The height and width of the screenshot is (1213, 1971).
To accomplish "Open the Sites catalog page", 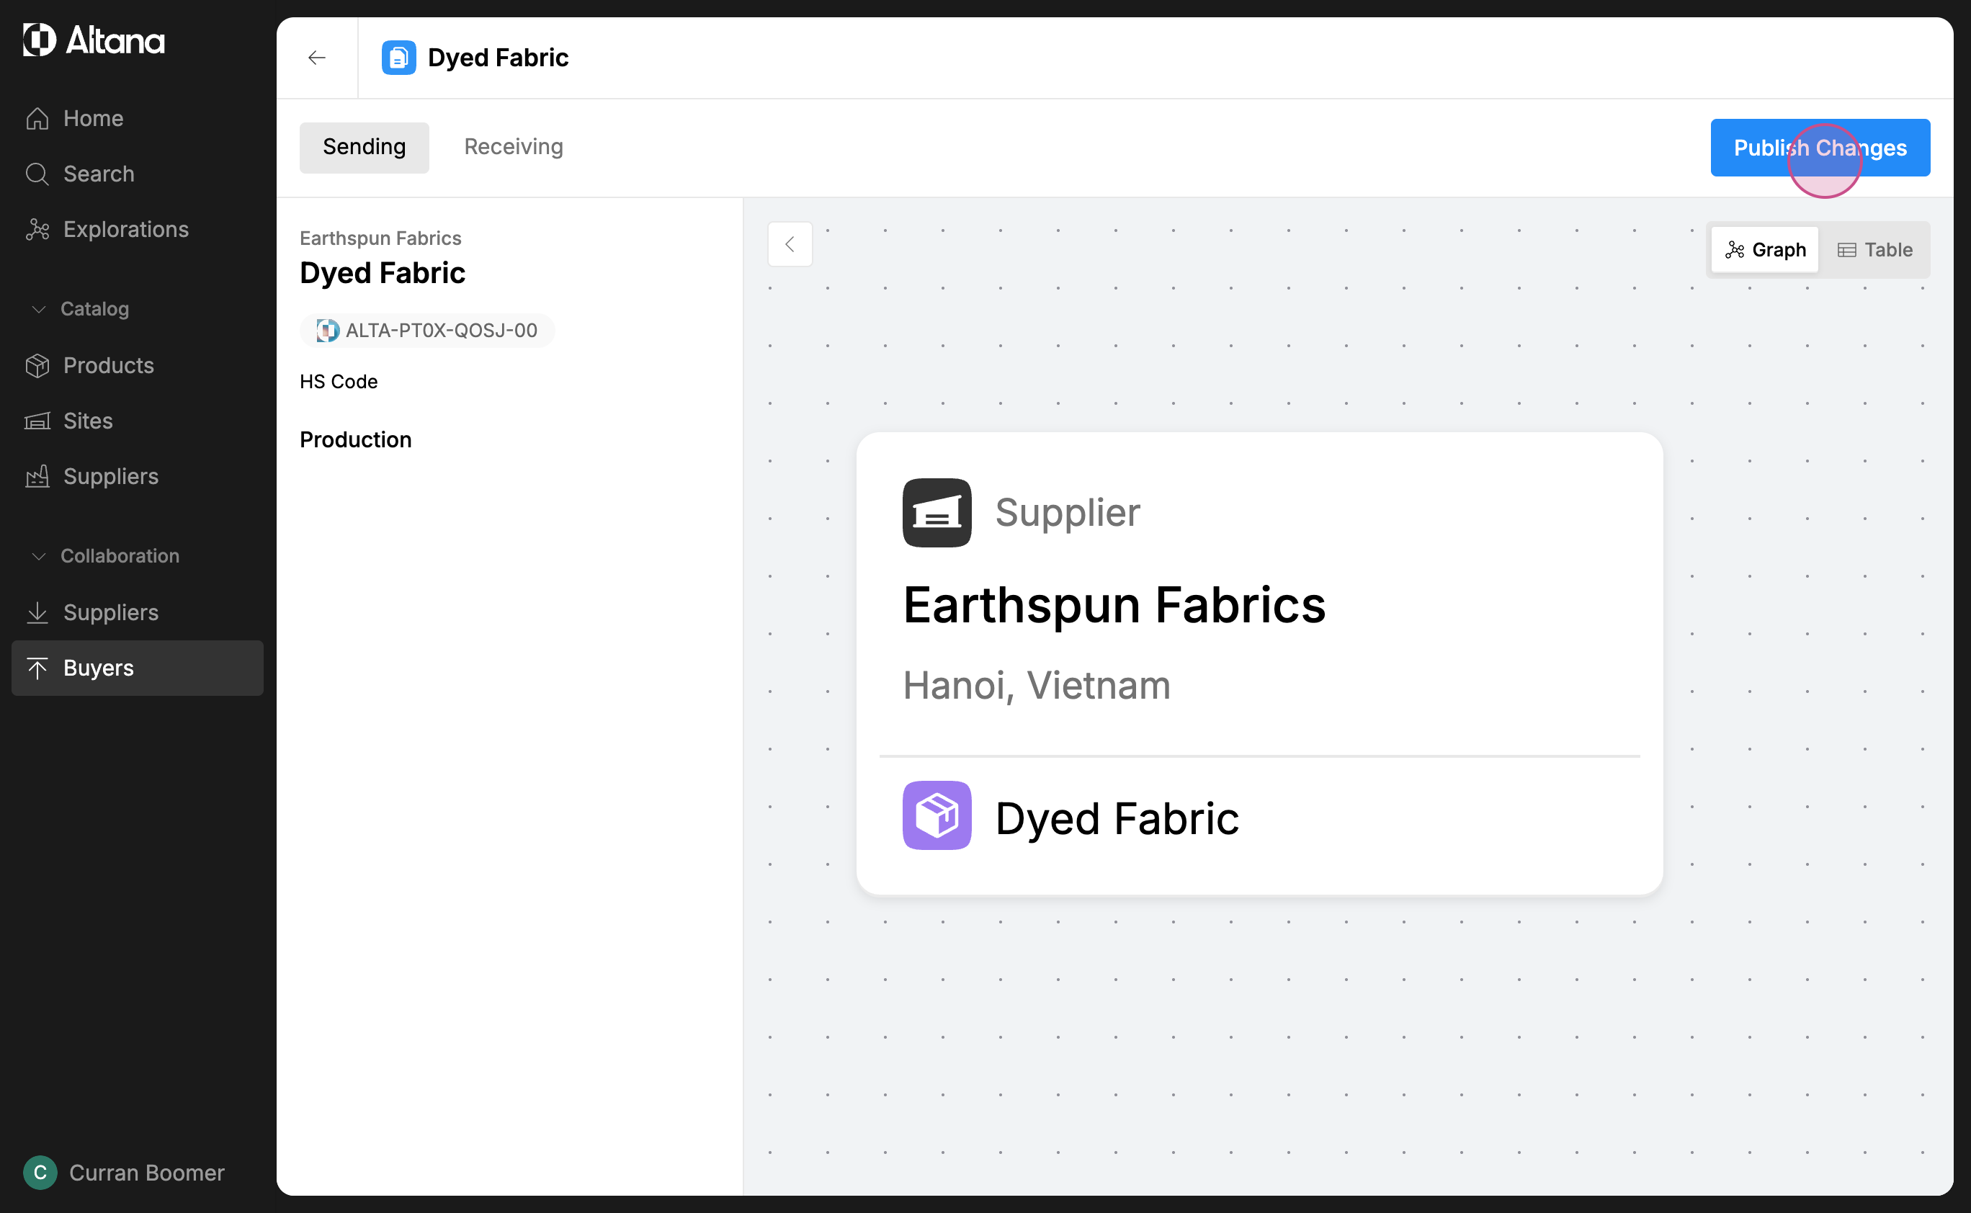I will (87, 421).
